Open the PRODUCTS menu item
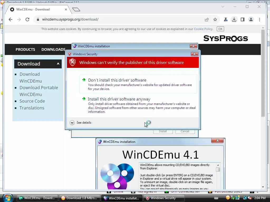Screen dimensions: 270x202 pos(25,49)
